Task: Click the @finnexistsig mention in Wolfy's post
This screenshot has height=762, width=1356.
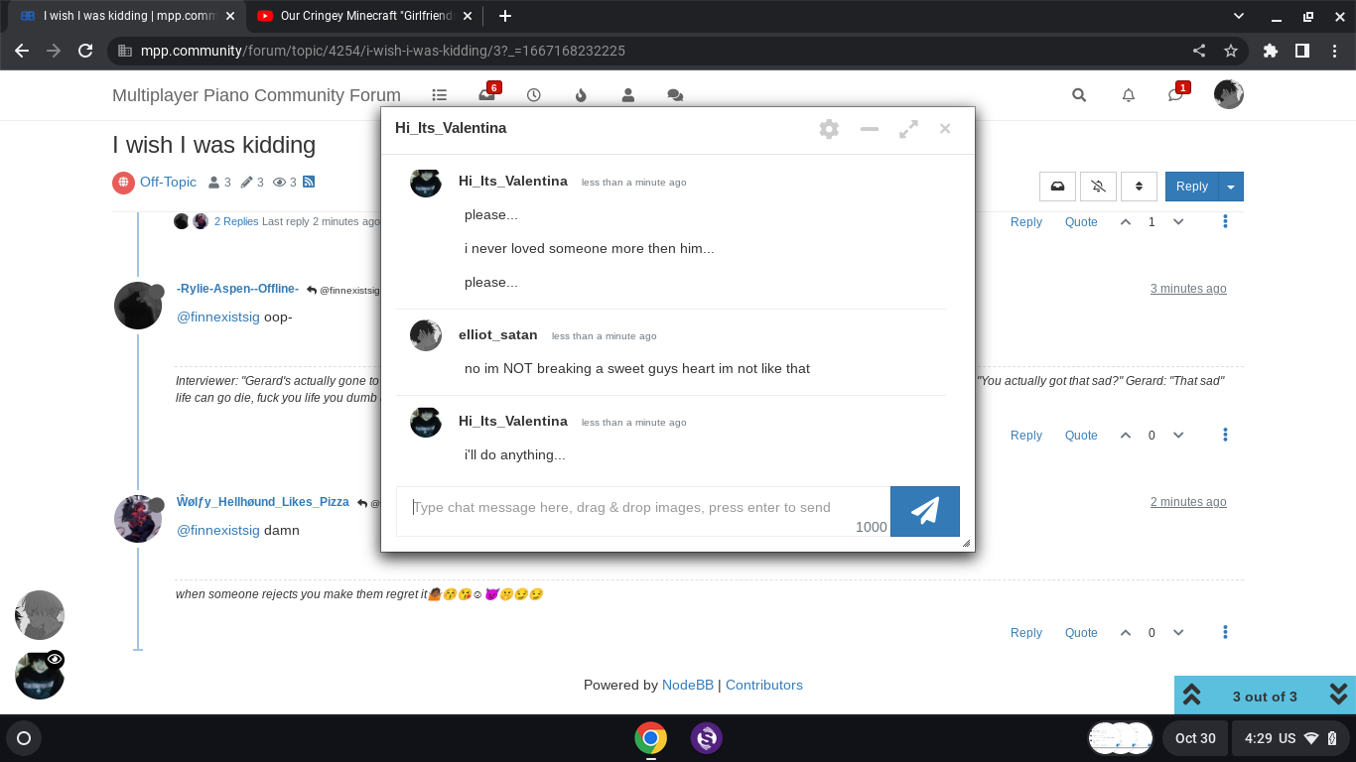Action: (x=218, y=530)
